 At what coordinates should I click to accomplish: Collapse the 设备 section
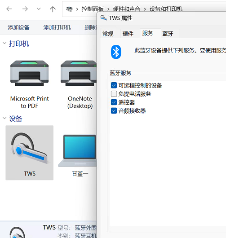[4, 118]
